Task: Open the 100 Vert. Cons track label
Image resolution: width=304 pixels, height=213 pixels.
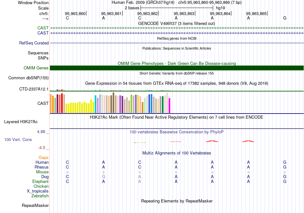Action: tap(18, 140)
